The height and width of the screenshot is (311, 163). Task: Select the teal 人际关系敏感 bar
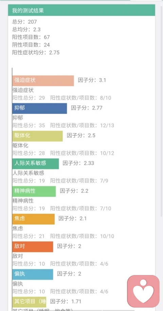[x=36, y=163]
